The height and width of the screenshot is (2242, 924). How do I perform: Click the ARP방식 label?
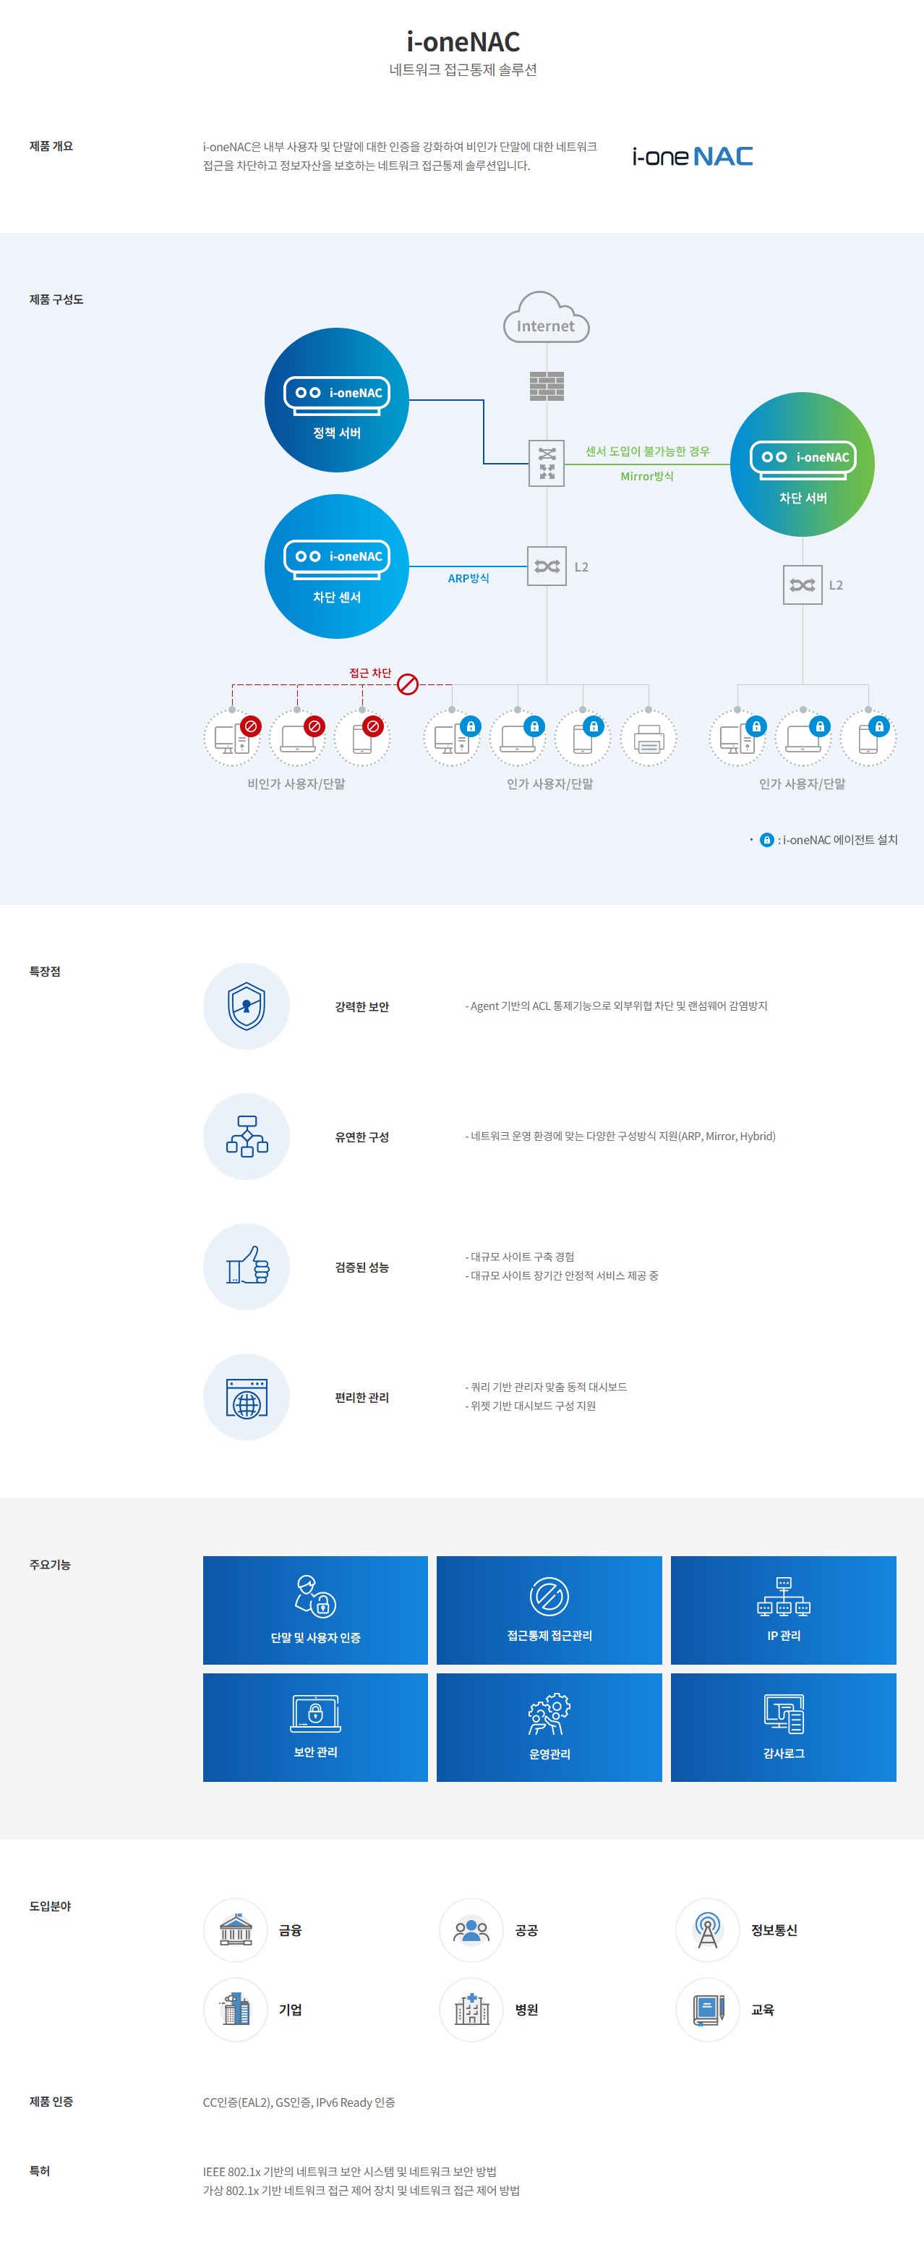(x=468, y=579)
